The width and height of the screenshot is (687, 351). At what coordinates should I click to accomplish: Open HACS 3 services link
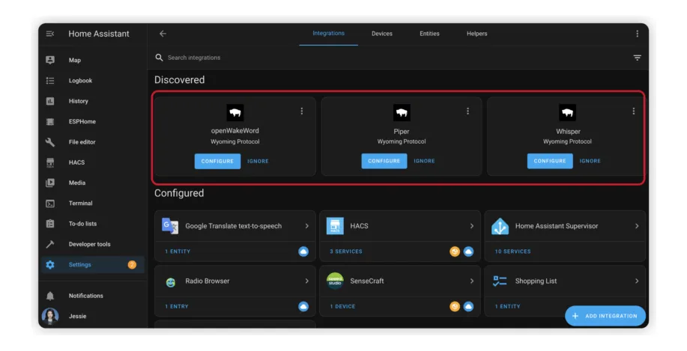[x=346, y=251]
